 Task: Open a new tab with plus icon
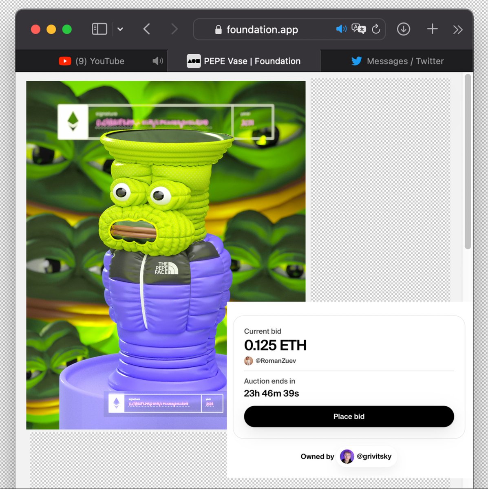(432, 29)
